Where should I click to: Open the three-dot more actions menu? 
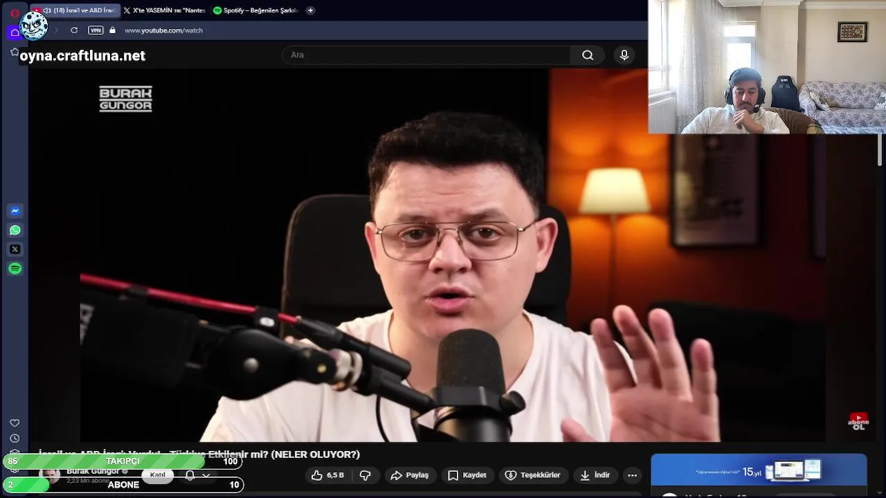(632, 475)
